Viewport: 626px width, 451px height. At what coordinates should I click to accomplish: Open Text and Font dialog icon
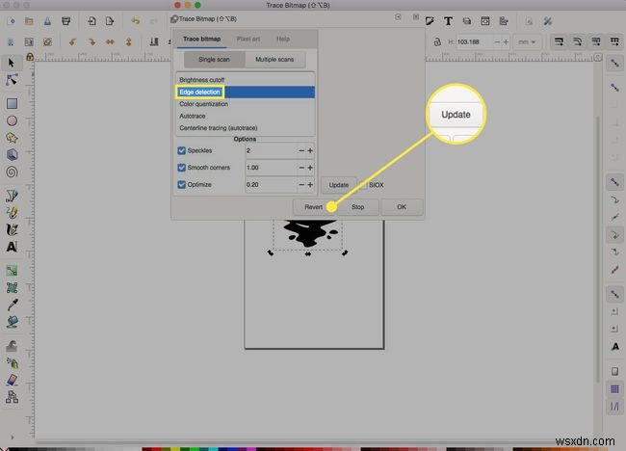click(448, 21)
